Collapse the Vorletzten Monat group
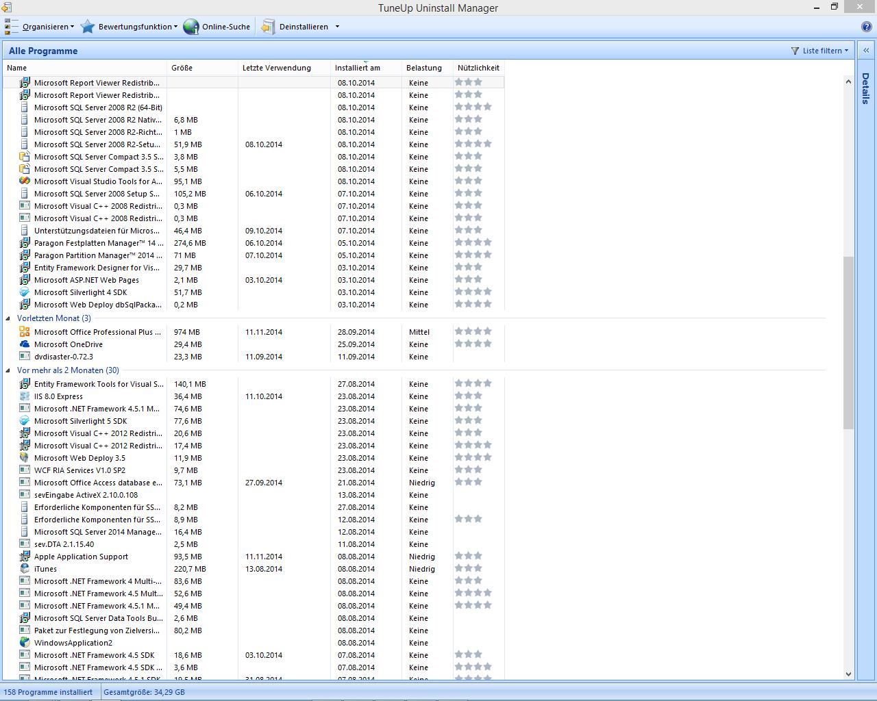This screenshot has height=701, width=877. (x=8, y=318)
